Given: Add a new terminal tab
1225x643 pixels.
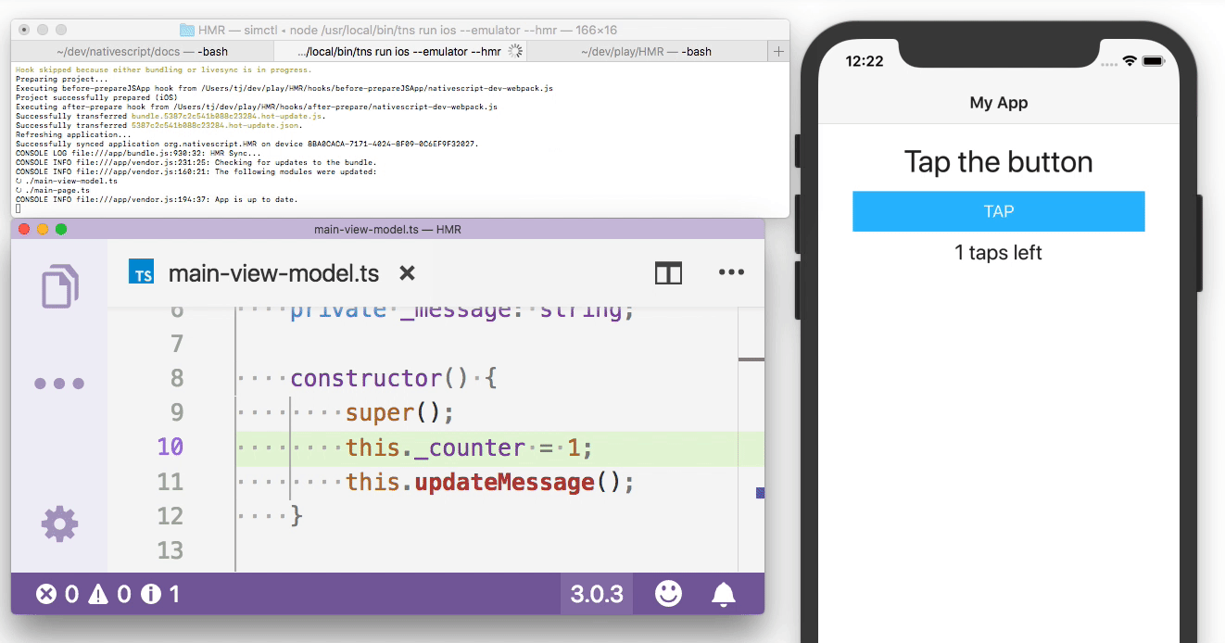Looking at the screenshot, I should 778,52.
